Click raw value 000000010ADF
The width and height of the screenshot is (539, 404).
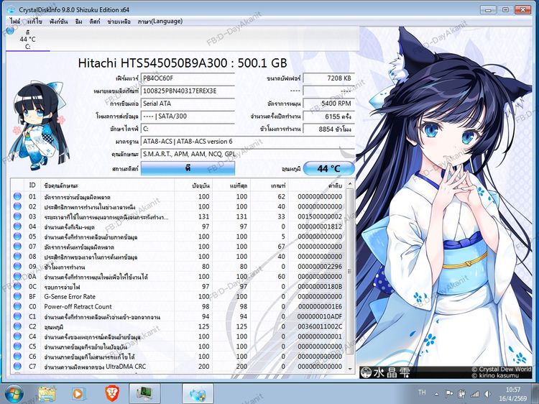tap(320, 316)
